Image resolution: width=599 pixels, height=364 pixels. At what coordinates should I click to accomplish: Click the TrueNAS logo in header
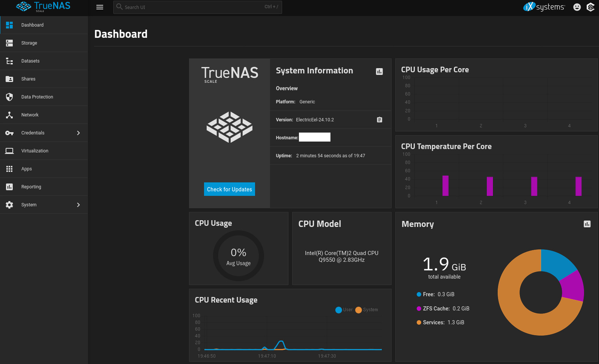coord(43,6)
